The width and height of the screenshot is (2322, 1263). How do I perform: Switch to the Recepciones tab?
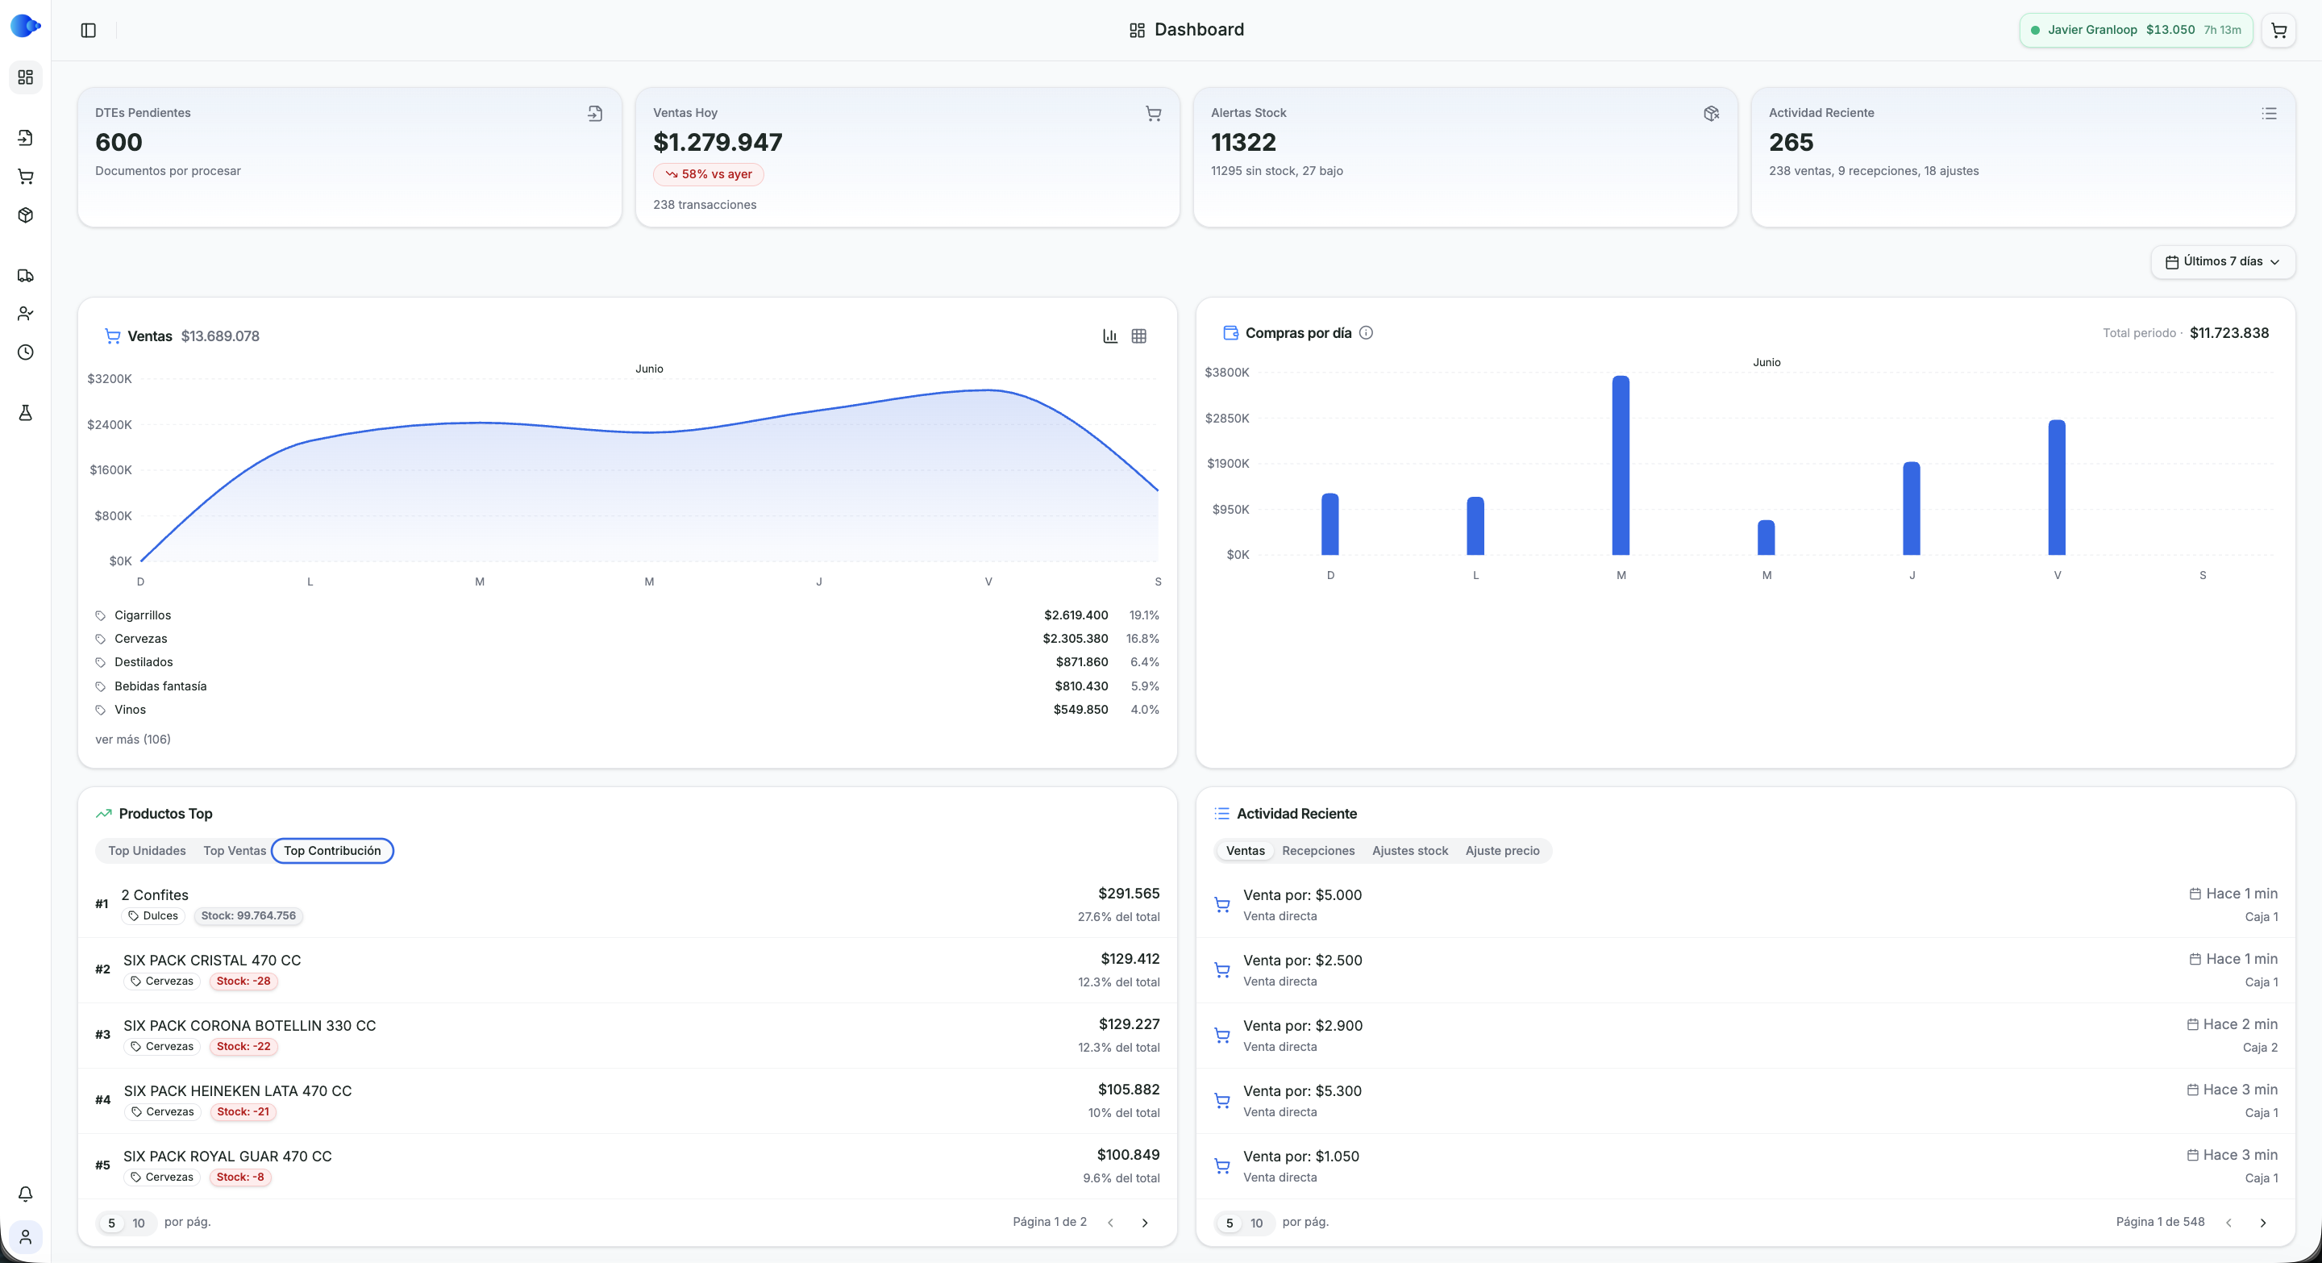1318,851
